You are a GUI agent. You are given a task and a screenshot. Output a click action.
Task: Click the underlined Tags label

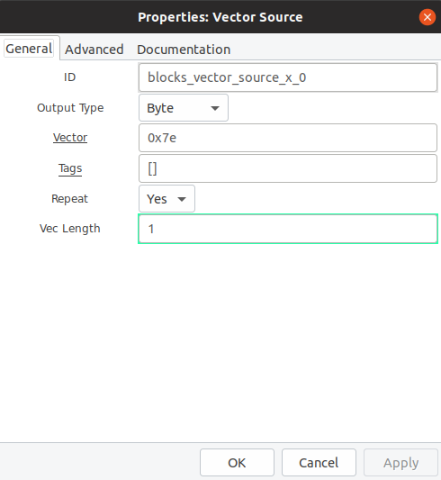(70, 168)
